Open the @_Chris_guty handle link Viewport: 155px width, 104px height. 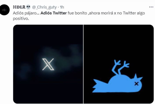(x=44, y=7)
